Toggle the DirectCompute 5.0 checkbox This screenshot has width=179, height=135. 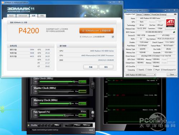tap(162, 70)
